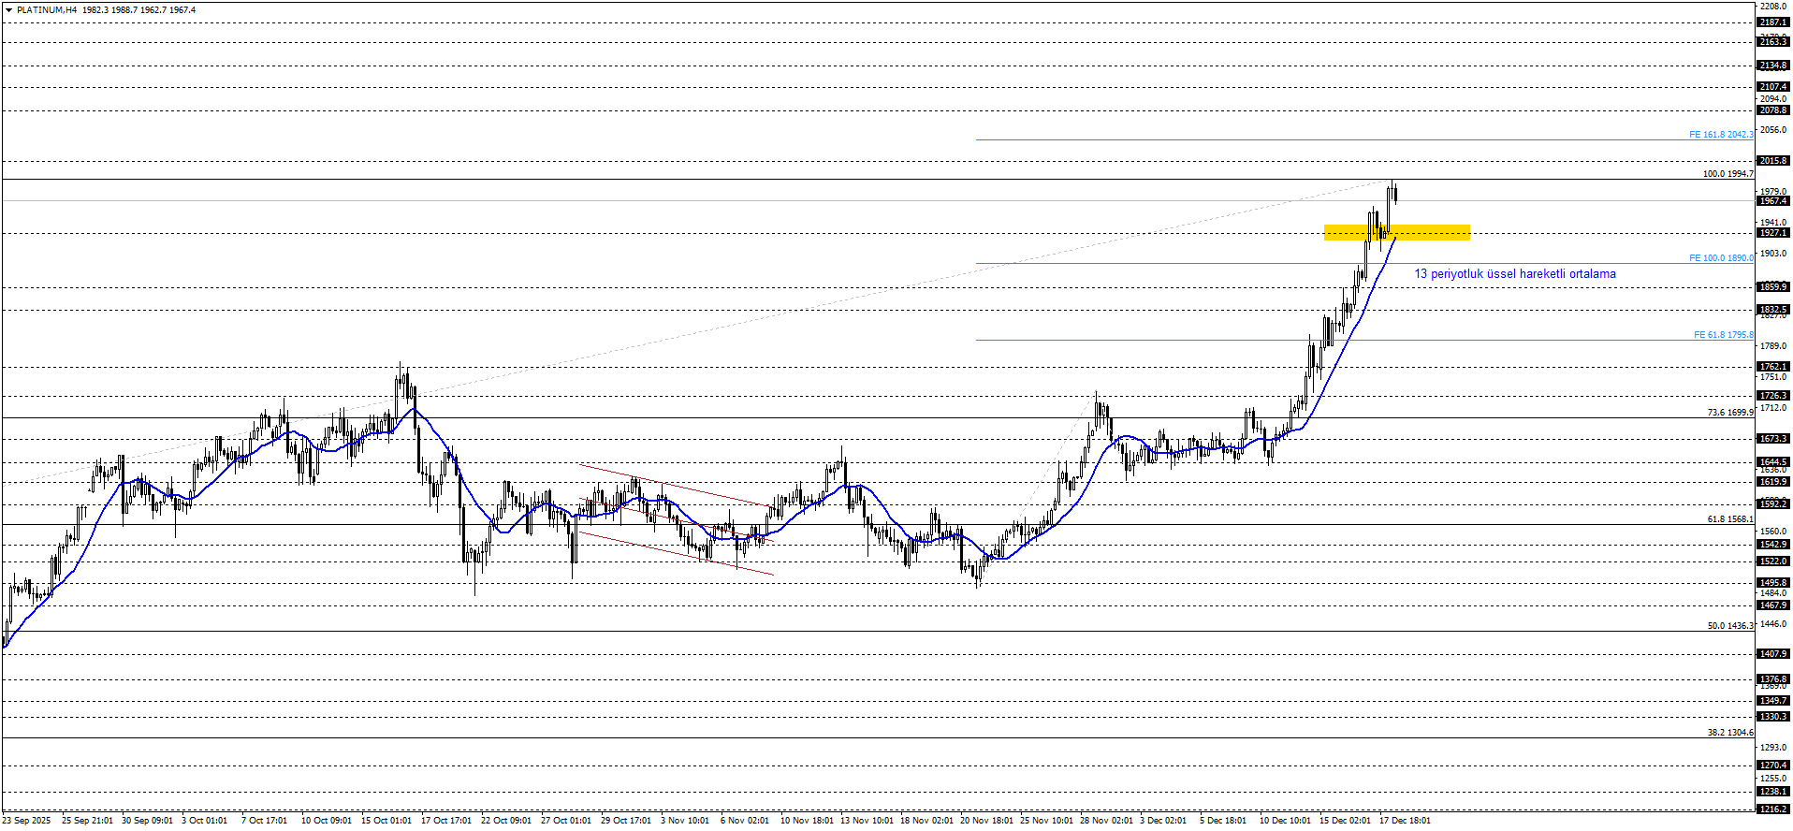Click the 73.6 1699.9 Fibonacci label
The image size is (1793, 831).
click(x=1729, y=413)
